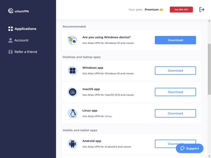Go to the Account section
This screenshot has width=211, height=158.
tap(18, 40)
